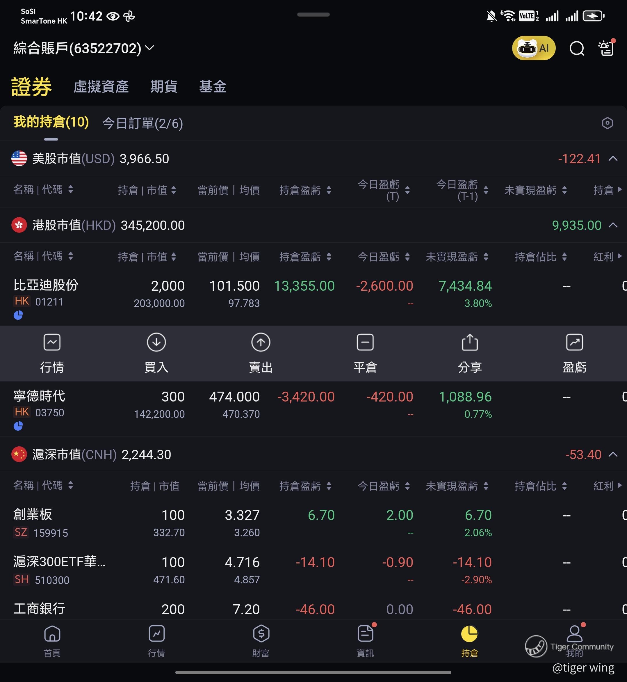Collapse the 港股市值 HK stock section
The height and width of the screenshot is (682, 627).
click(613, 225)
